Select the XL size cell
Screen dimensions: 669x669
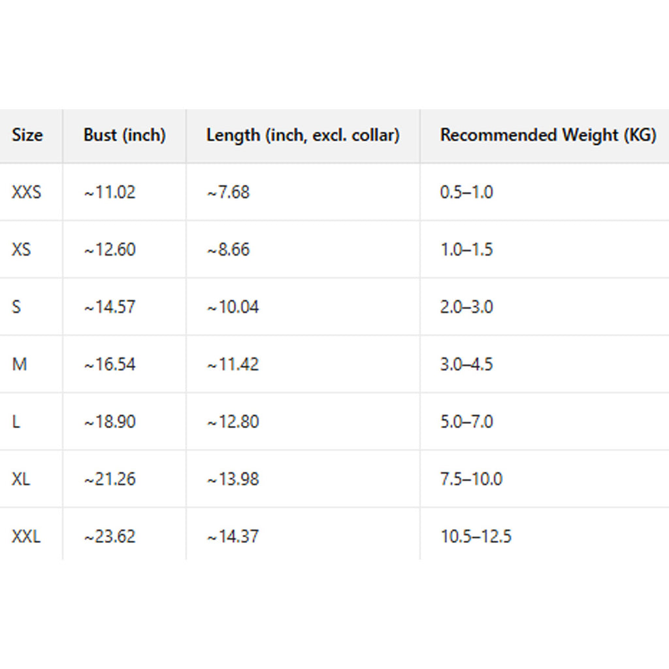point(21,479)
